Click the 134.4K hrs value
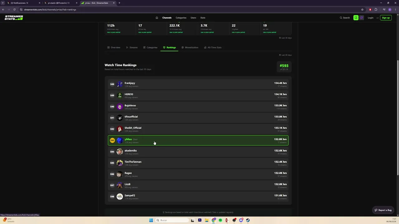 pyautogui.click(x=280, y=83)
